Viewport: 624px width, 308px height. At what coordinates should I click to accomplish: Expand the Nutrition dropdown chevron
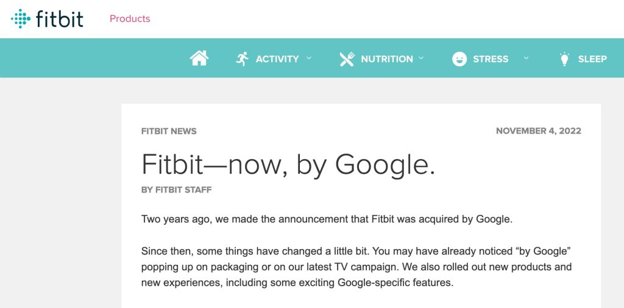(x=421, y=58)
